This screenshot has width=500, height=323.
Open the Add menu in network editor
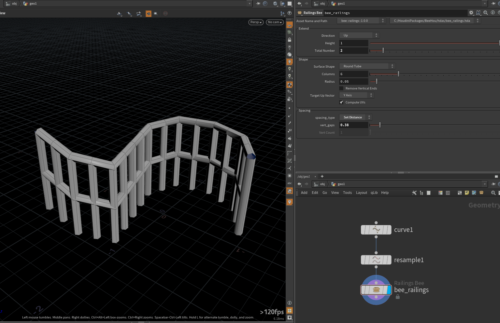[304, 193]
